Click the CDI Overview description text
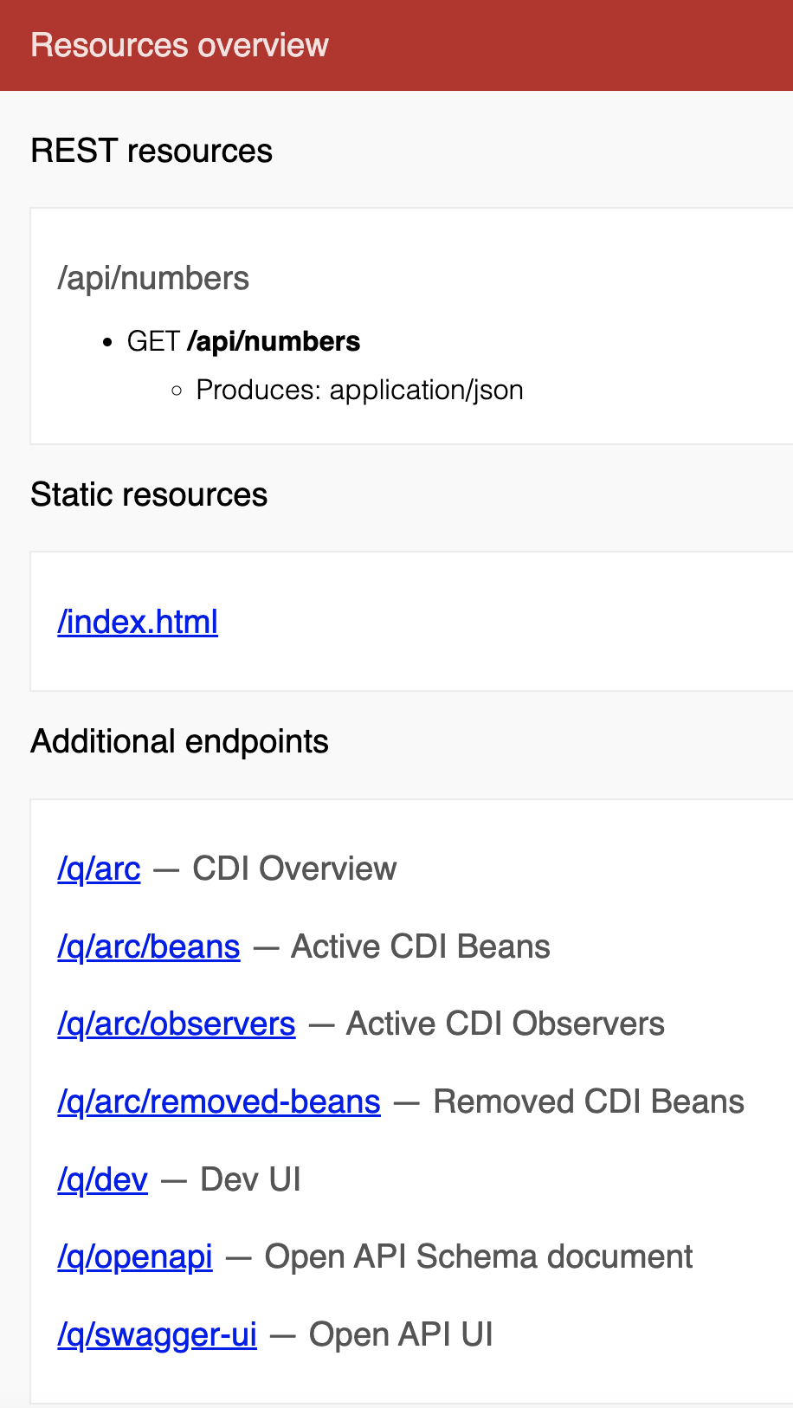This screenshot has height=1408, width=793. coord(293,869)
